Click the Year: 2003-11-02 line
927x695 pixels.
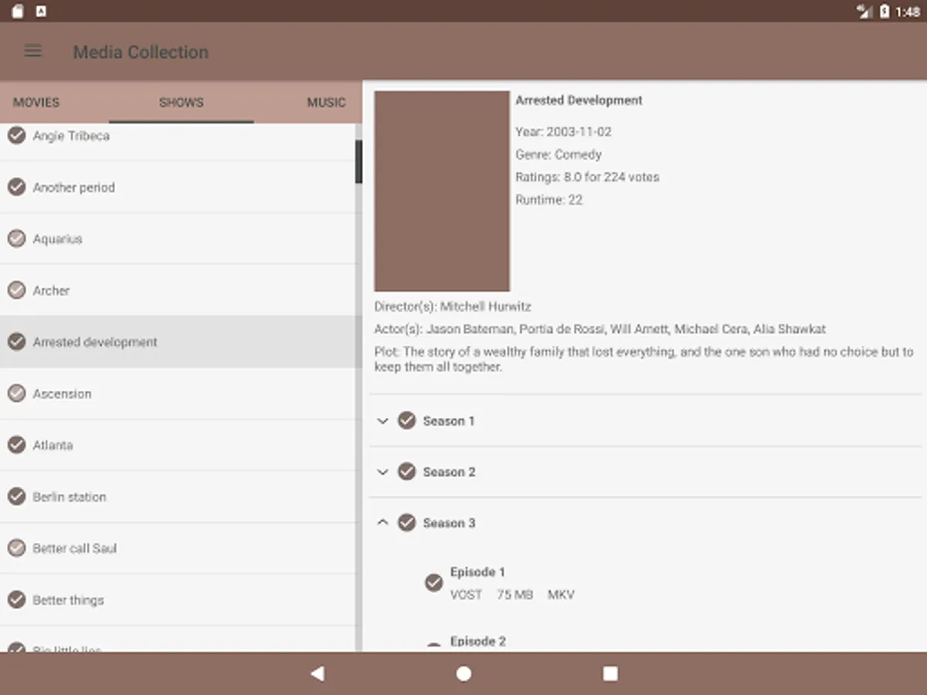[563, 132]
